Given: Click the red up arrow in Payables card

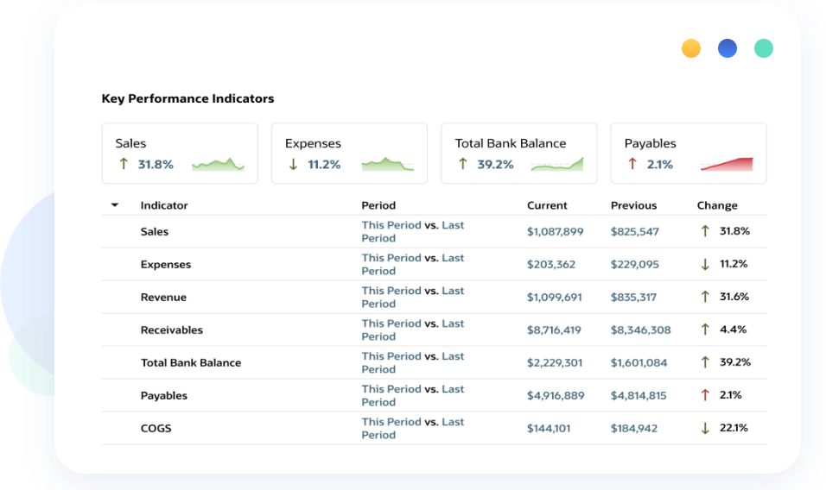Looking at the screenshot, I should click(632, 164).
